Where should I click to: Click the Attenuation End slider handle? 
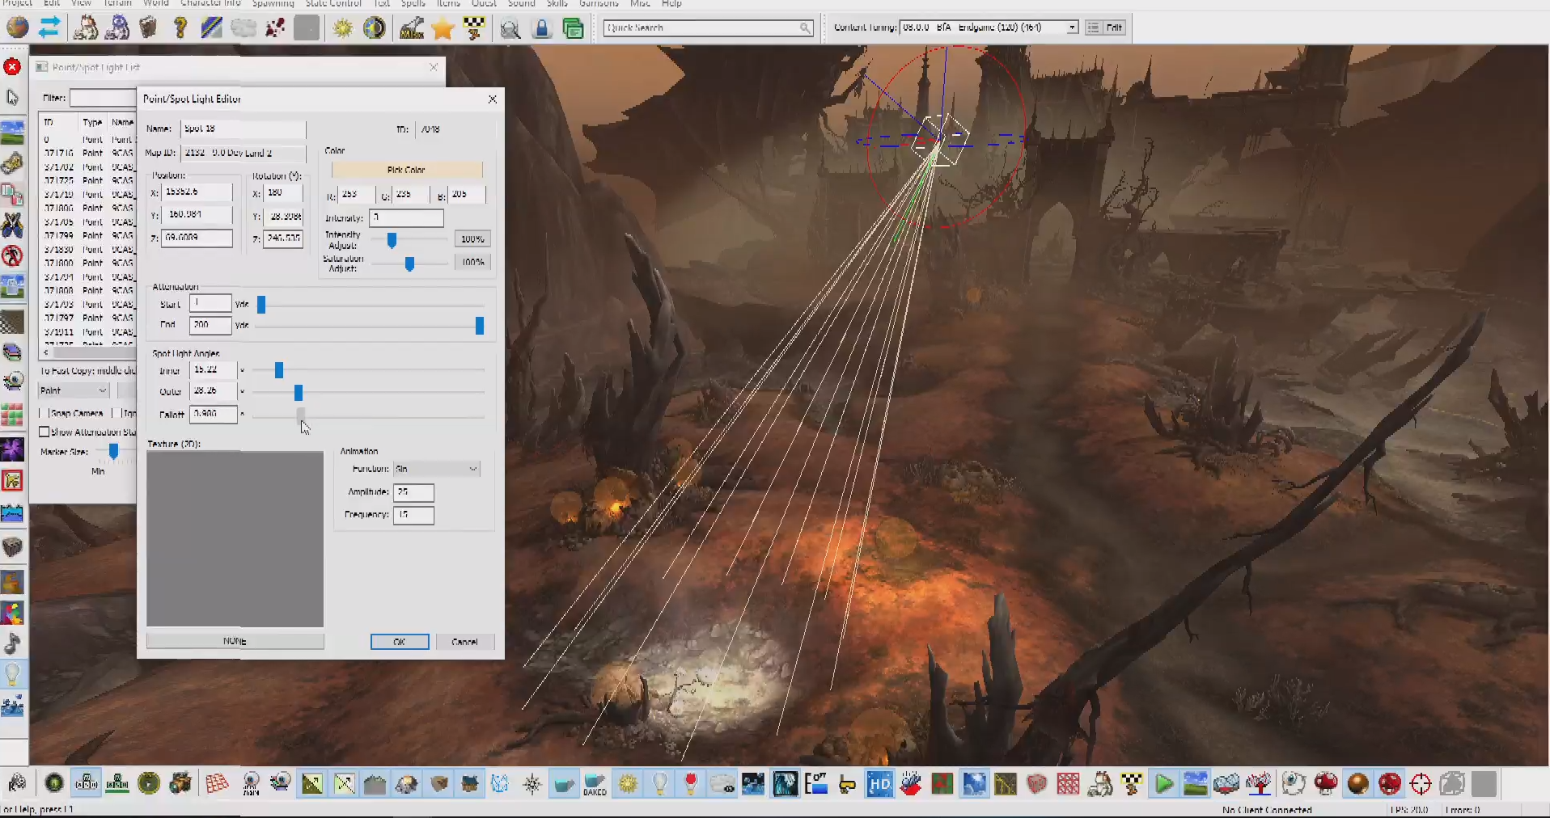(480, 326)
